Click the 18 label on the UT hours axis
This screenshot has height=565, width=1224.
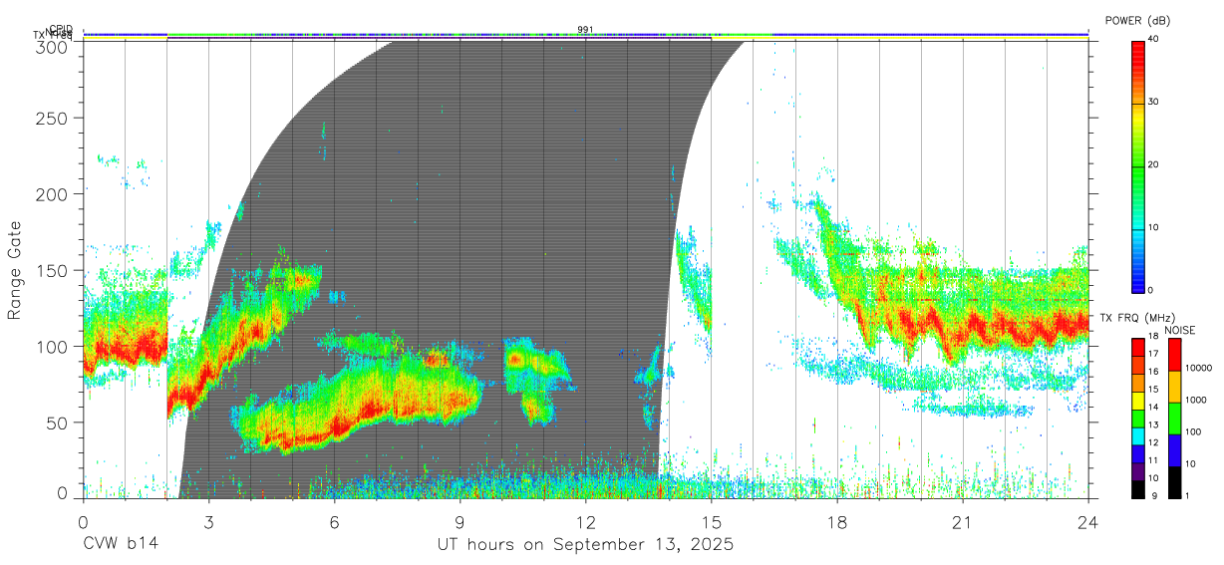(836, 521)
